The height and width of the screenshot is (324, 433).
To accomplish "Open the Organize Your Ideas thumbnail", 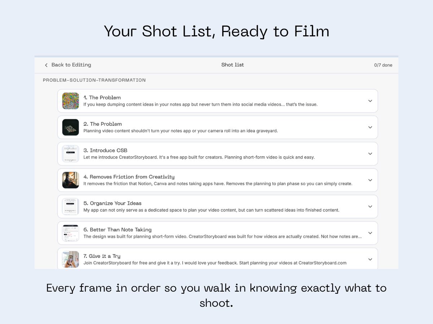I will pyautogui.click(x=70, y=207).
